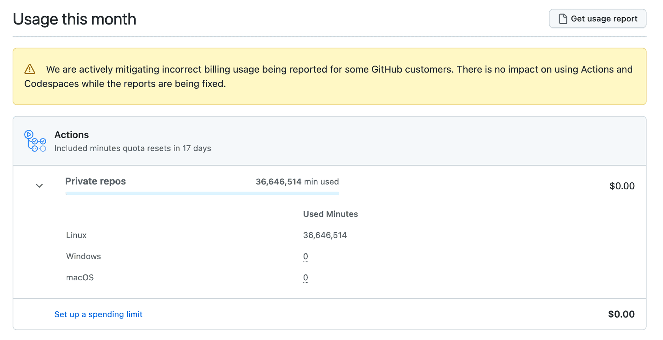Open the Set up a spending limit link
Screen dimensions: 663x340
point(98,314)
